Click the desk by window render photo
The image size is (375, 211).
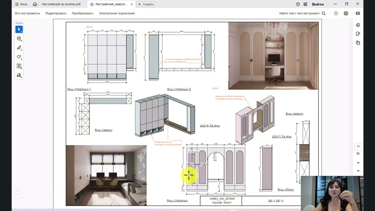(x=106, y=175)
